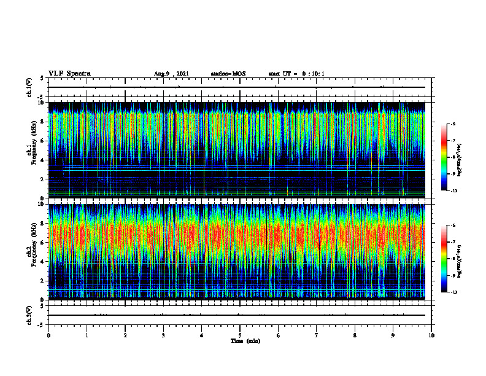Click the "-5" tick of ch.3(V) axis

coord(41,325)
